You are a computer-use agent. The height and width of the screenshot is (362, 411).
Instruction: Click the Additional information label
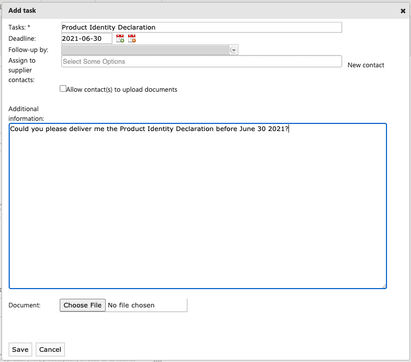point(26,114)
